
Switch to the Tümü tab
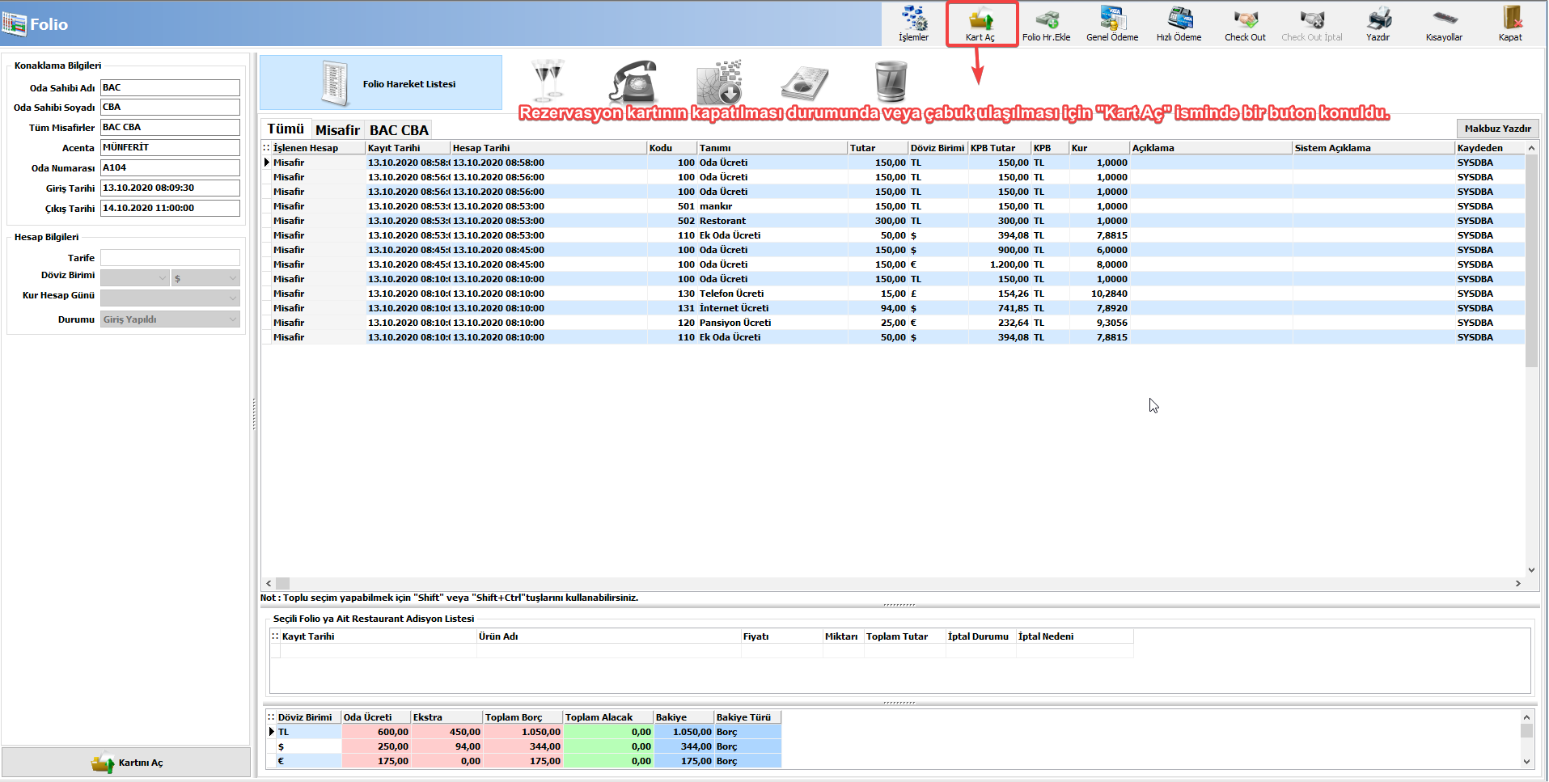point(286,129)
